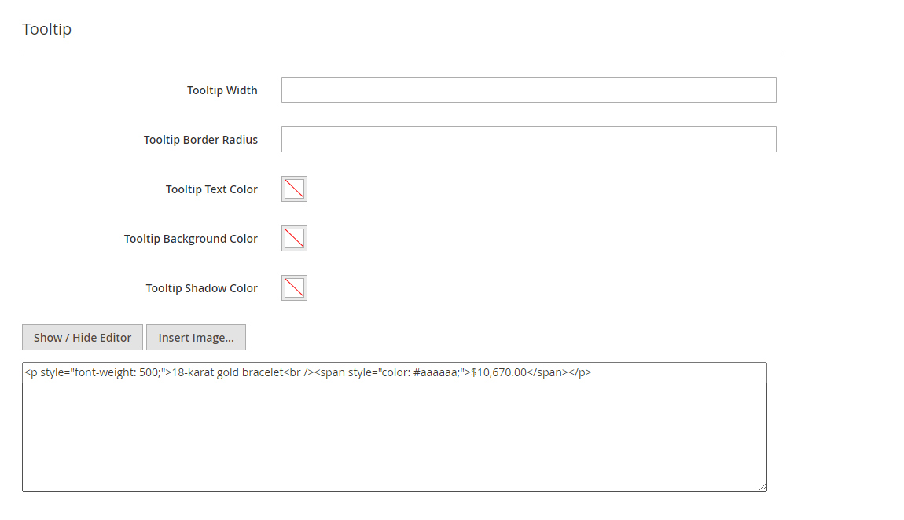The height and width of the screenshot is (520, 904).
Task: Click the Tooltip Width input field
Action: 529,90
